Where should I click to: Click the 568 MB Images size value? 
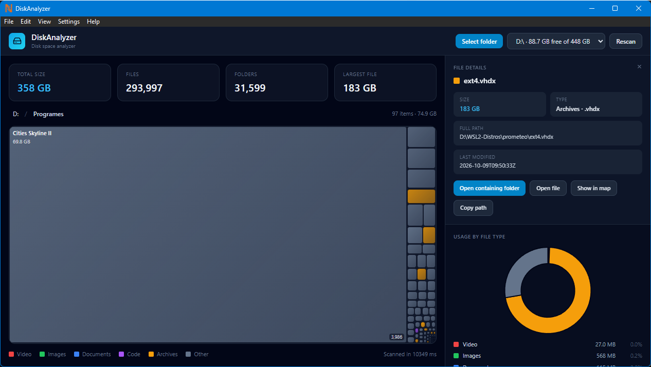click(x=606, y=356)
